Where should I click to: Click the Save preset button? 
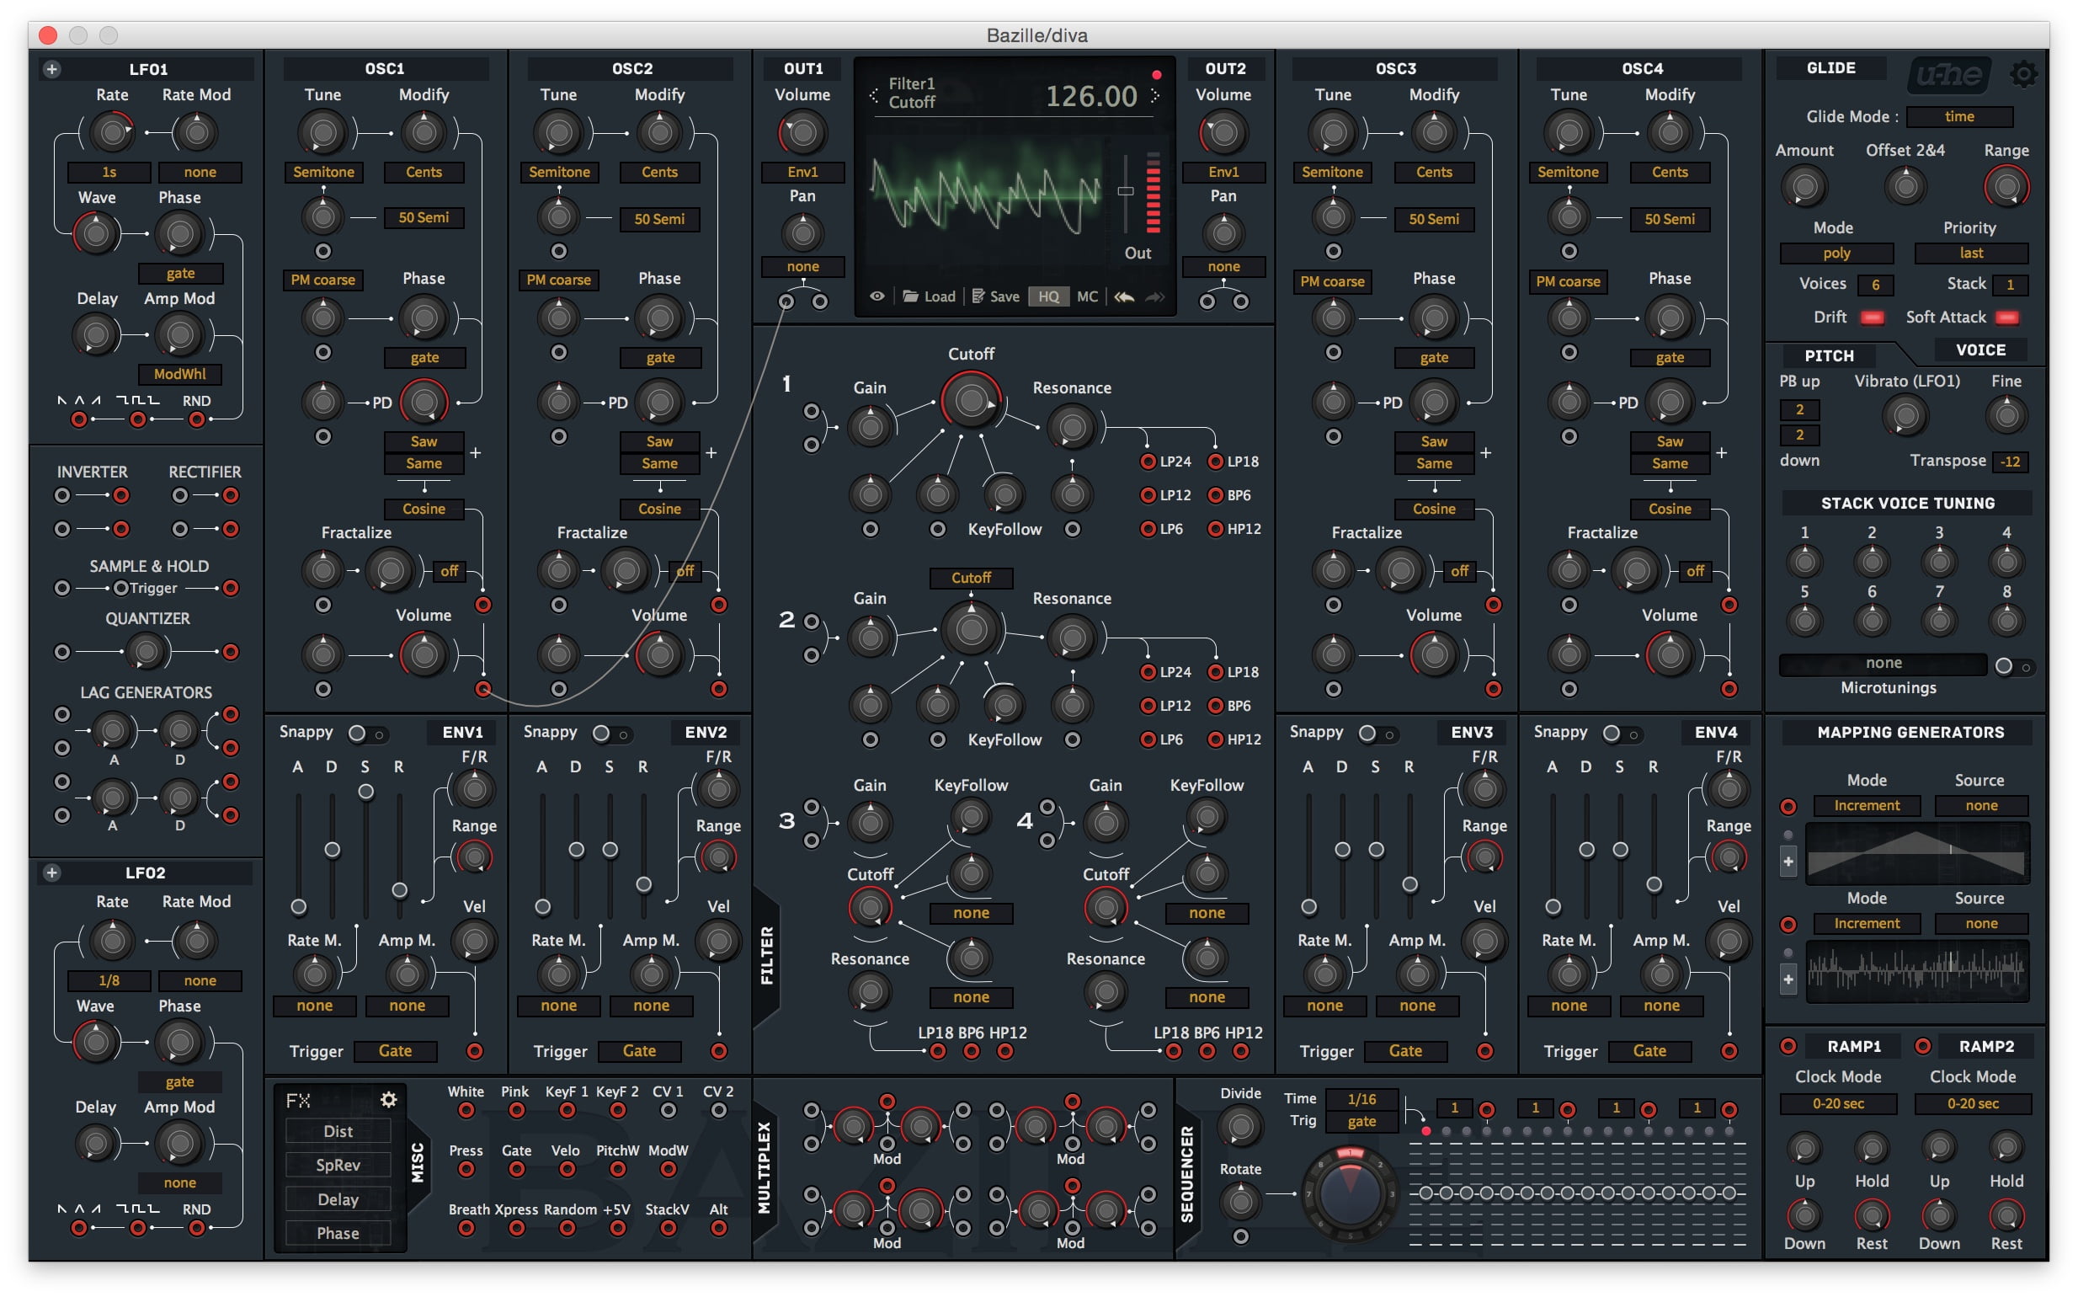click(x=995, y=296)
